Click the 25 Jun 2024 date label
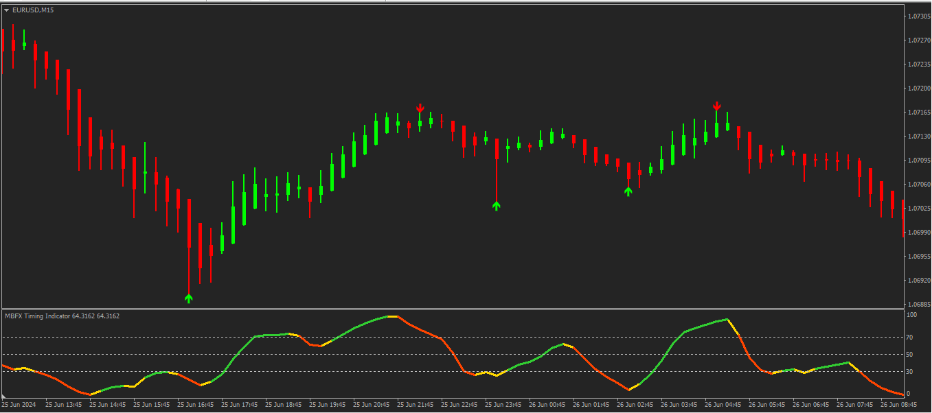This screenshot has width=932, height=413. (20, 405)
